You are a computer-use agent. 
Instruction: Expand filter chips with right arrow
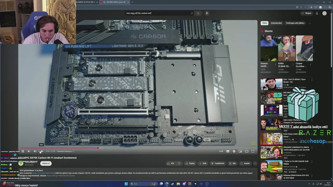coord(310,23)
